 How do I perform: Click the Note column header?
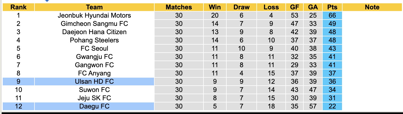click(372, 7)
